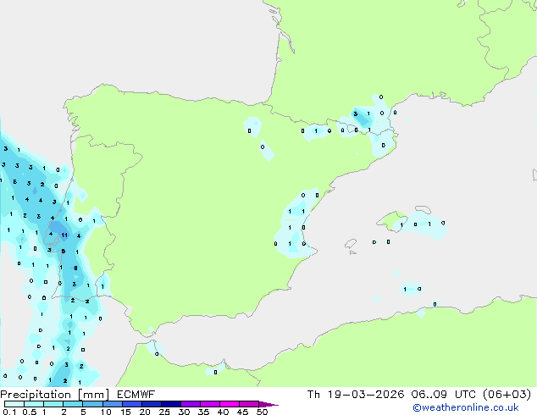Select the 30–35 mm purple legend swatch
Image resolution: width=537 pixels, height=415 pixels.
(x=191, y=404)
